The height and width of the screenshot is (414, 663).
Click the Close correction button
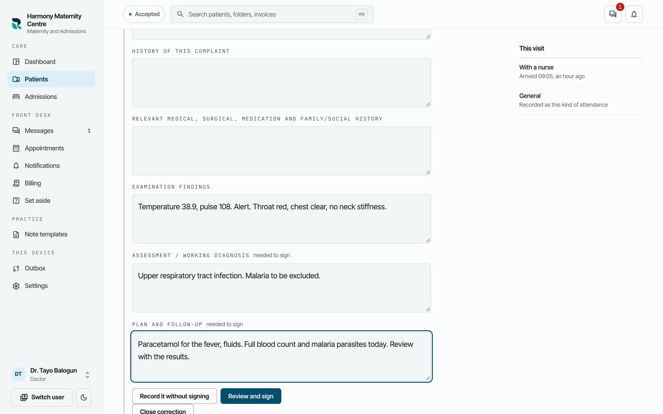(x=163, y=410)
